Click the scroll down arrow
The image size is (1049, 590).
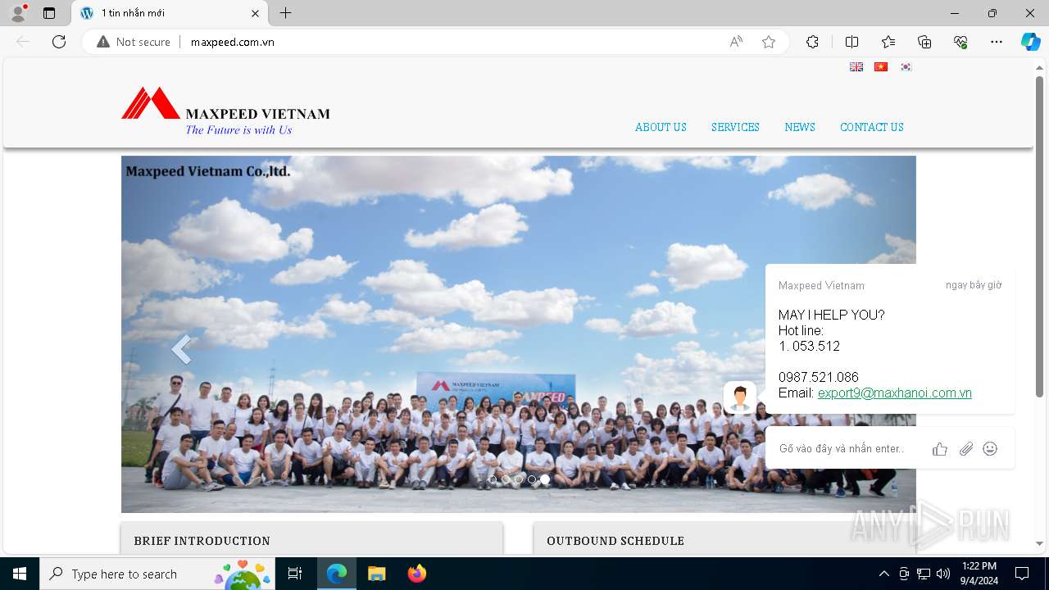tap(1039, 543)
